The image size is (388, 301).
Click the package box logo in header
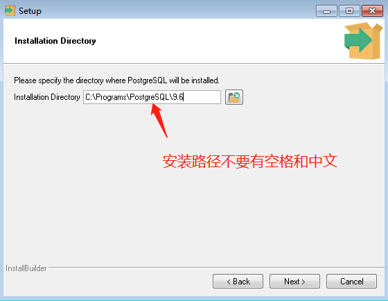[363, 41]
